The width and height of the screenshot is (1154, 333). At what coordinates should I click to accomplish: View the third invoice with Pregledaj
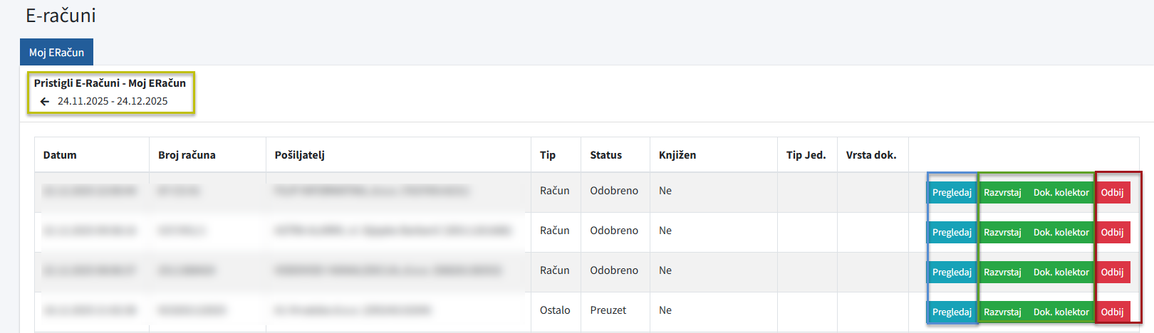coord(952,273)
